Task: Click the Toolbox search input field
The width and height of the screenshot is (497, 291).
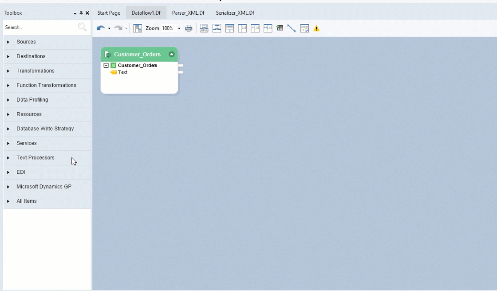Action: pyautogui.click(x=40, y=28)
